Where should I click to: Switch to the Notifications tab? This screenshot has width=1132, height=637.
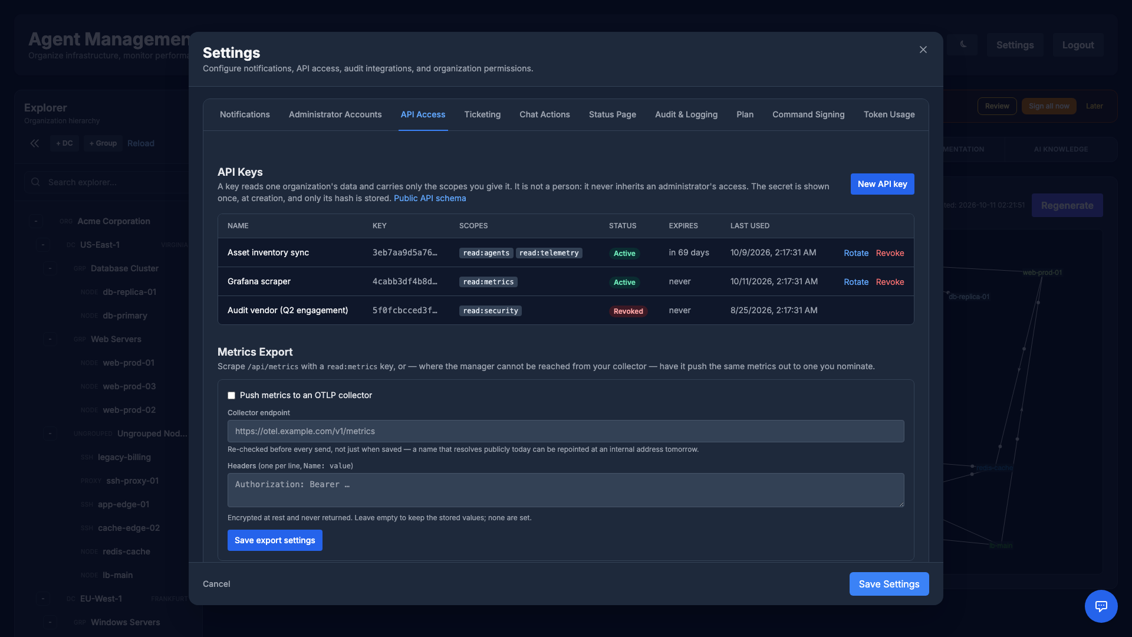tap(245, 114)
